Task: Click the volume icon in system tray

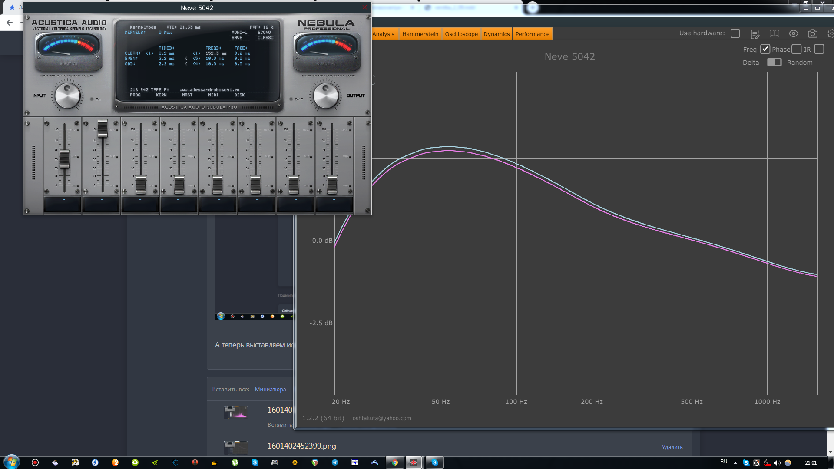Action: [x=777, y=463]
